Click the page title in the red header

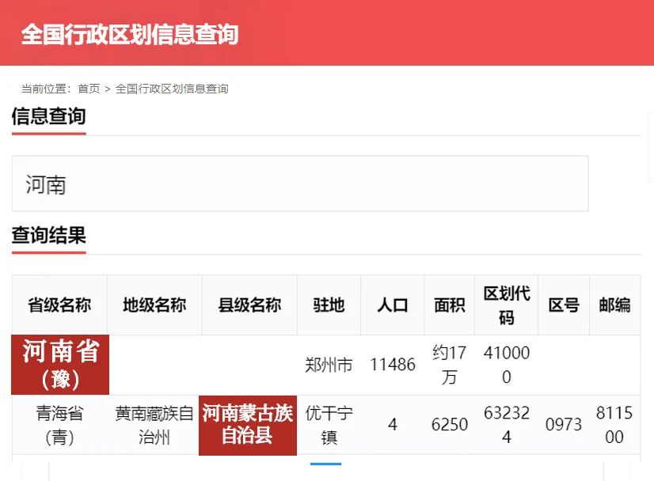(x=129, y=34)
